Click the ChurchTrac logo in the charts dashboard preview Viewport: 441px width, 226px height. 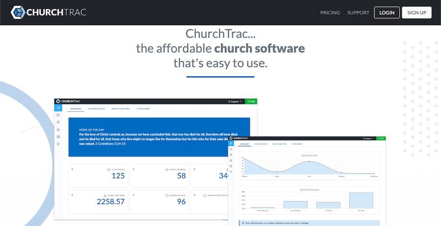(x=239, y=138)
